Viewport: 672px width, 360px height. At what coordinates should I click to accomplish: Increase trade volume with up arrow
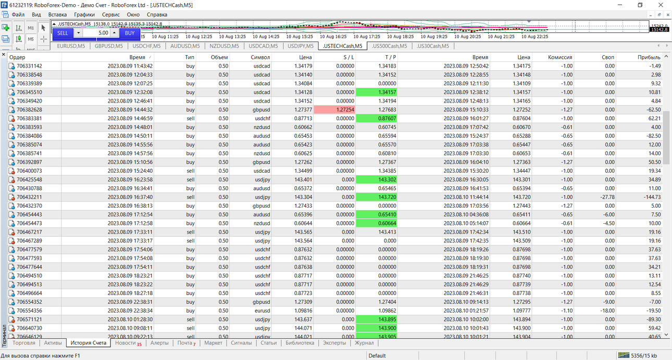pos(114,33)
